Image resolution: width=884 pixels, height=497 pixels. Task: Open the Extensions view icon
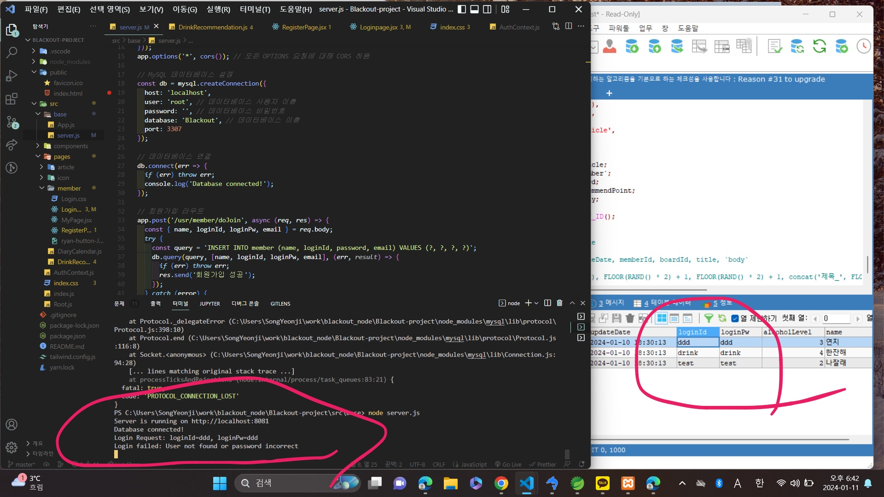click(12, 99)
